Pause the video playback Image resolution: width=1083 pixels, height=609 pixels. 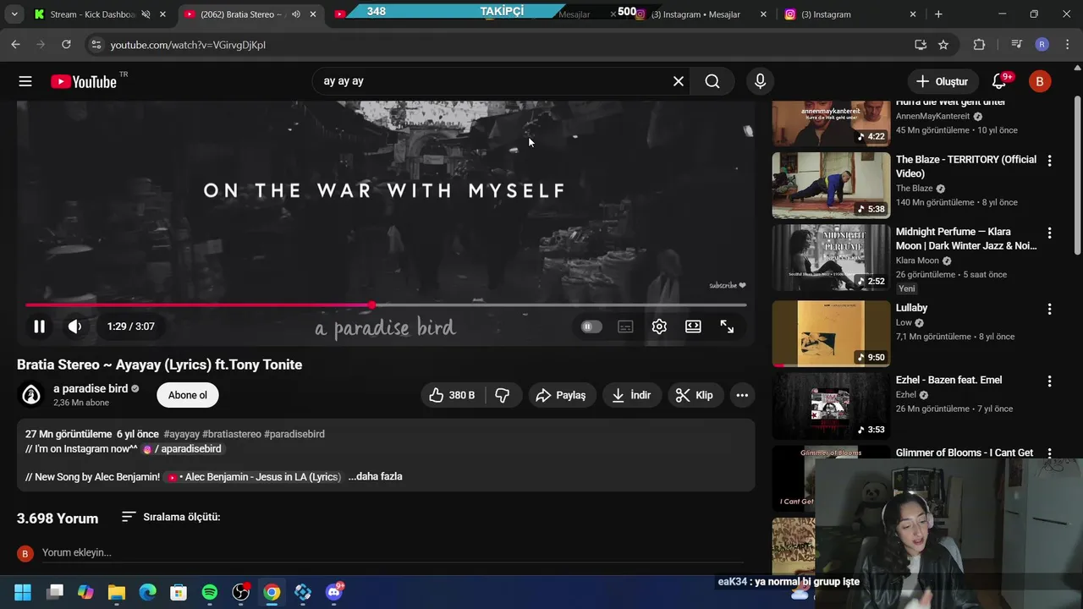tap(39, 326)
